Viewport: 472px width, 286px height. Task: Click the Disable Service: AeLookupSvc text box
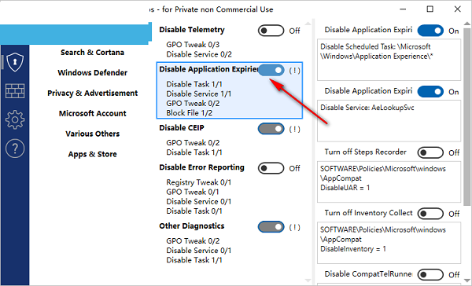pyautogui.click(x=389, y=121)
